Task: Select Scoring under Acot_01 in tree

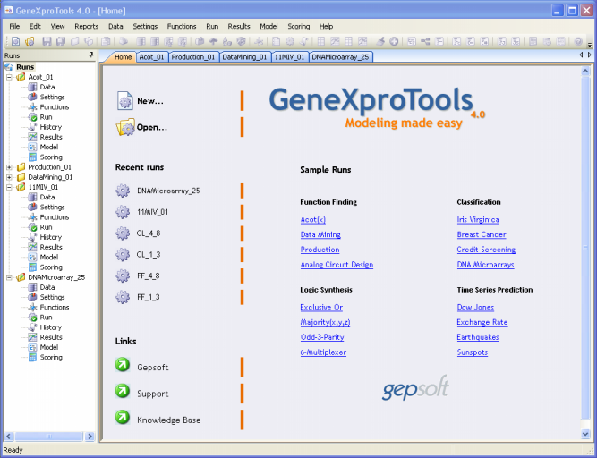Action: point(51,157)
